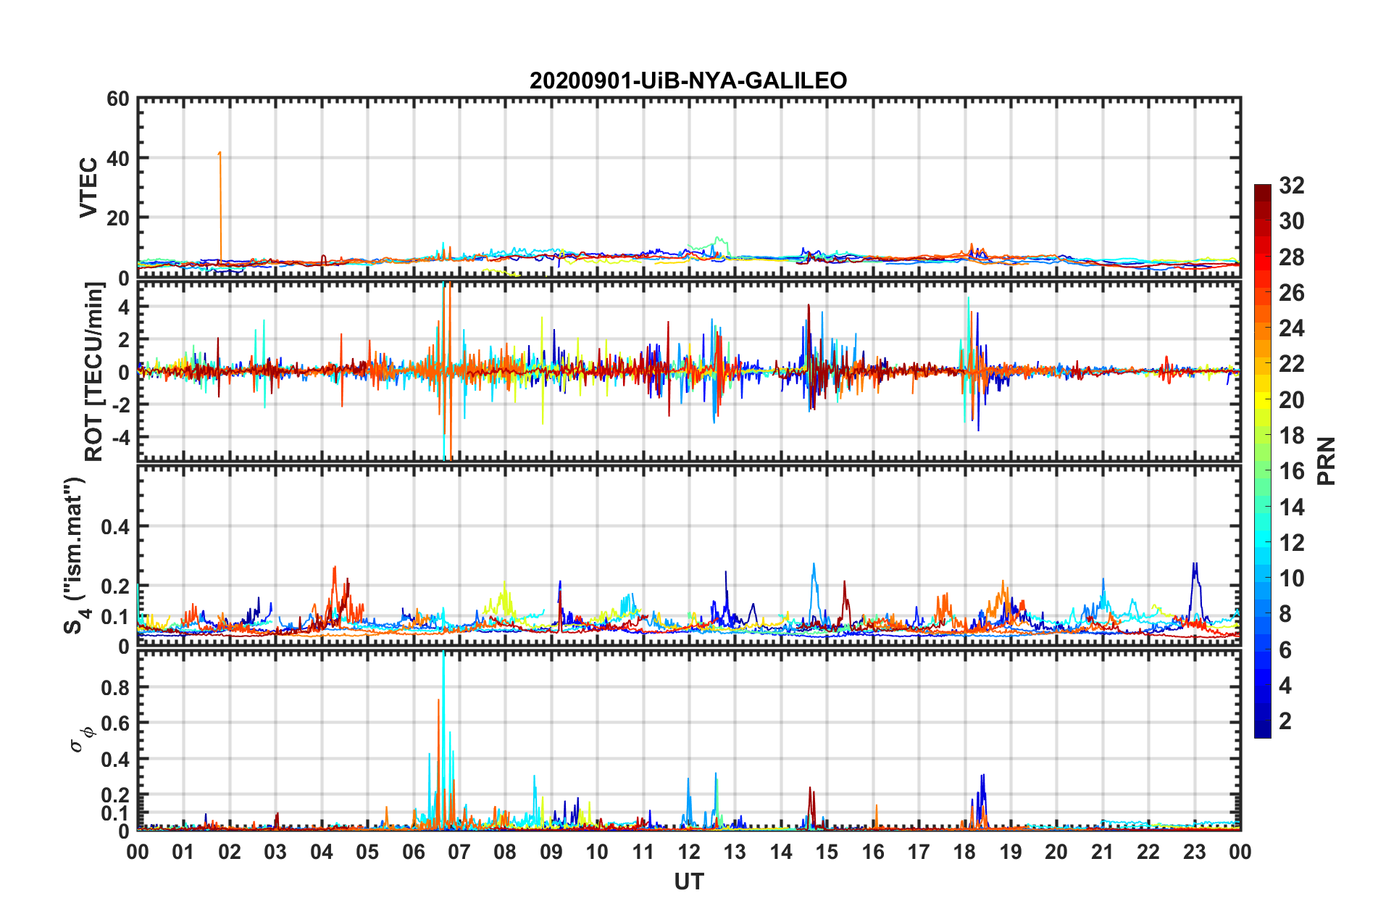Click colorbar tick label 16
The width and height of the screenshot is (1378, 922).
coord(1292,471)
